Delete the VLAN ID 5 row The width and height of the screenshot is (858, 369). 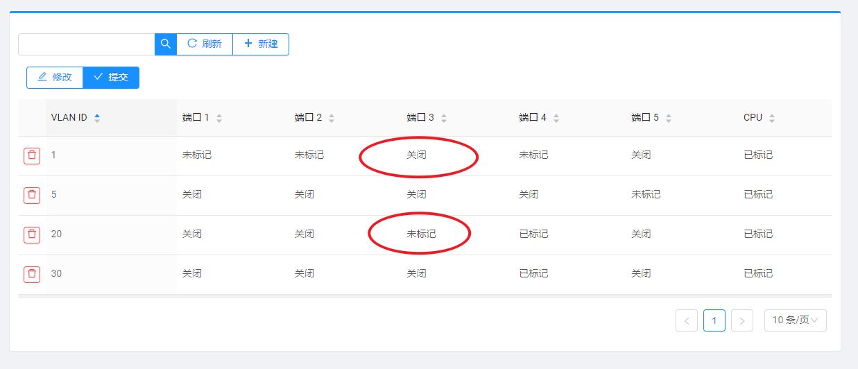[x=32, y=195]
